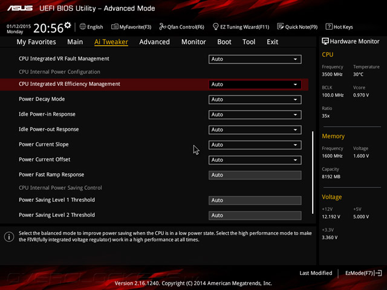Click the EzMode exit arrow icon

(379, 273)
